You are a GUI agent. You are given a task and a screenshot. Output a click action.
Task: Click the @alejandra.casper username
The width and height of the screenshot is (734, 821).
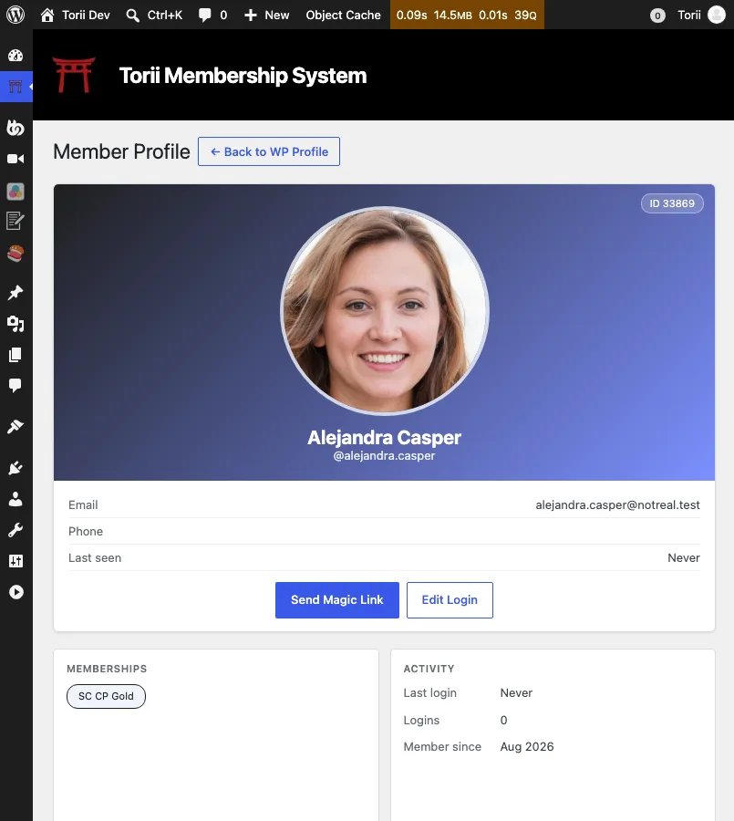point(384,455)
